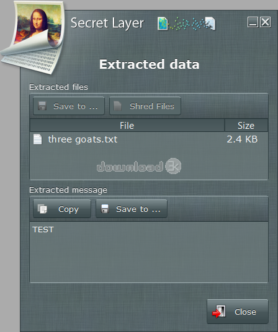Save the extracted message to file

click(x=132, y=209)
